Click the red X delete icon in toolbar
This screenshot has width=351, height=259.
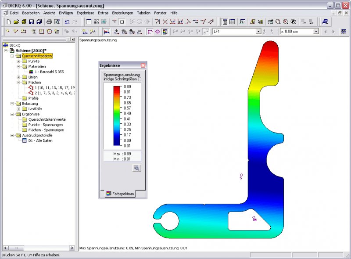pyautogui.click(x=165, y=22)
